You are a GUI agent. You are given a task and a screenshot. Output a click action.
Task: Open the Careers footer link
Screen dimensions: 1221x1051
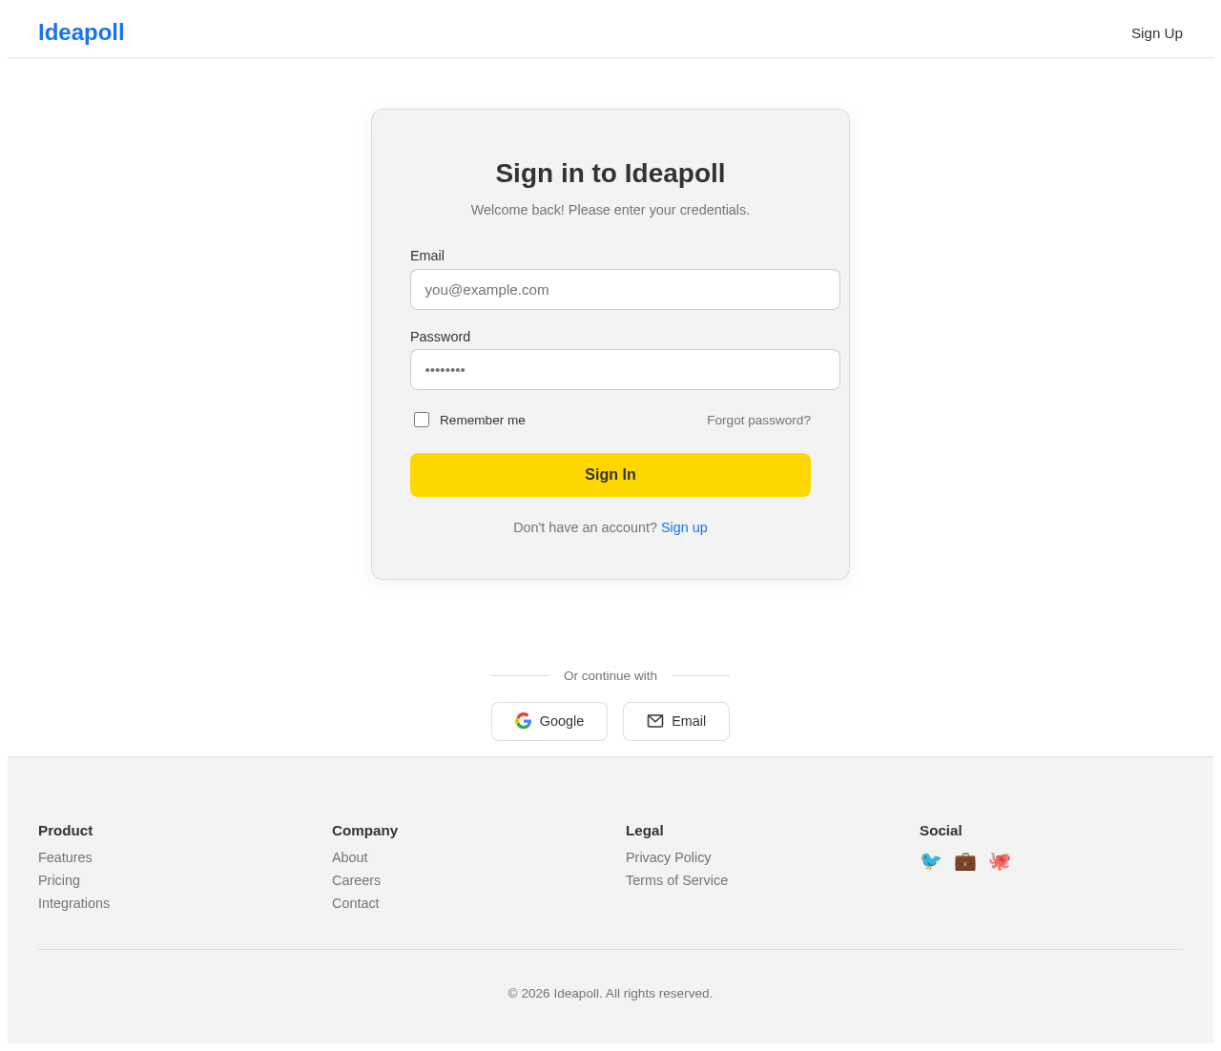(x=356, y=880)
